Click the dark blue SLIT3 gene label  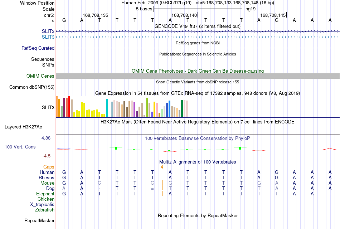point(48,31)
